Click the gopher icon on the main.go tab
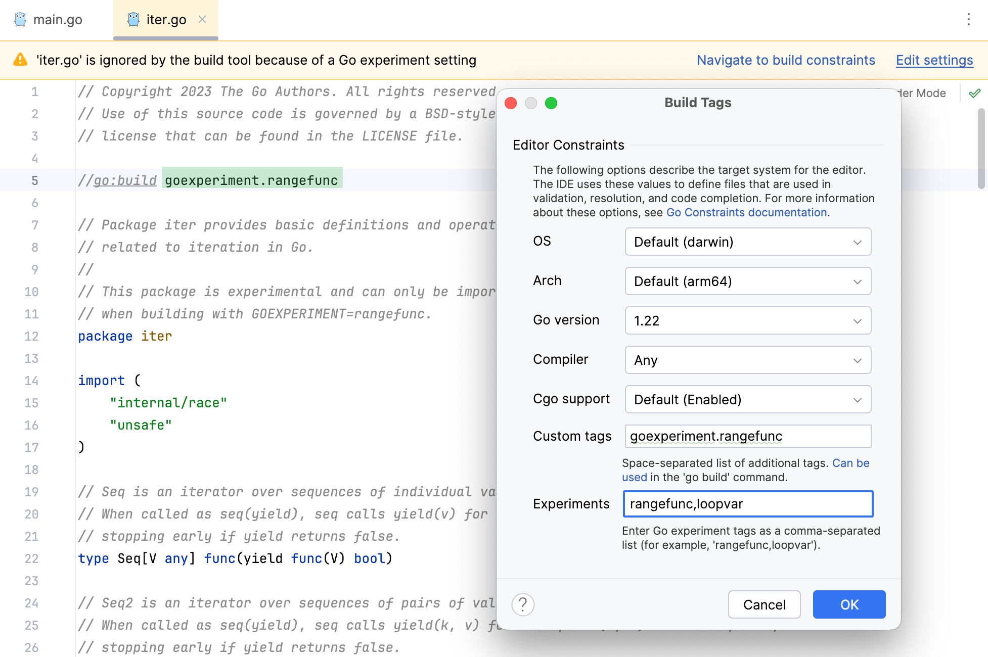The height and width of the screenshot is (657, 988). click(x=20, y=20)
